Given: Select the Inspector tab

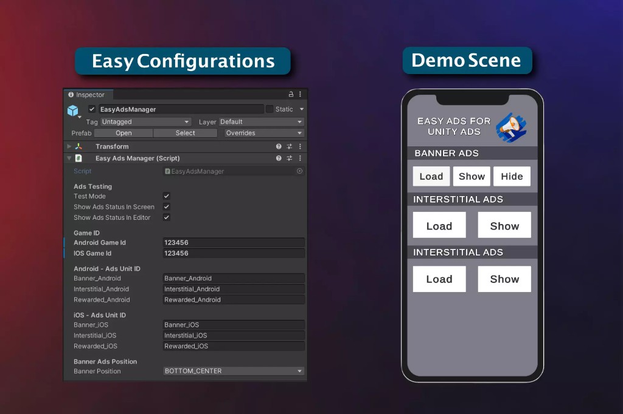Looking at the screenshot, I should (x=88, y=95).
